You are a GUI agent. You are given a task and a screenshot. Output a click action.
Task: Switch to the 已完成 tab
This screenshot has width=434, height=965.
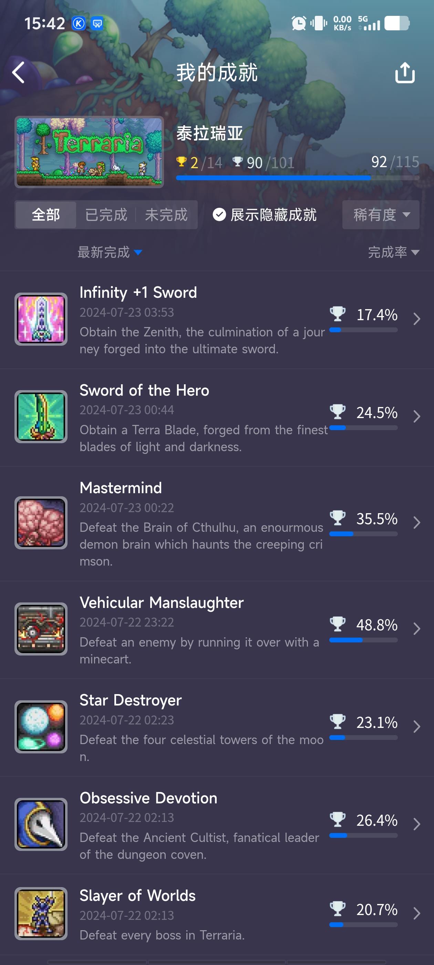coord(106,215)
